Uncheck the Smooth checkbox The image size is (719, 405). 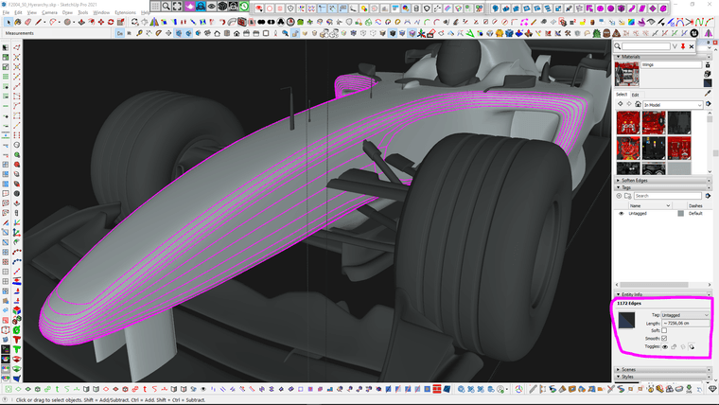664,338
